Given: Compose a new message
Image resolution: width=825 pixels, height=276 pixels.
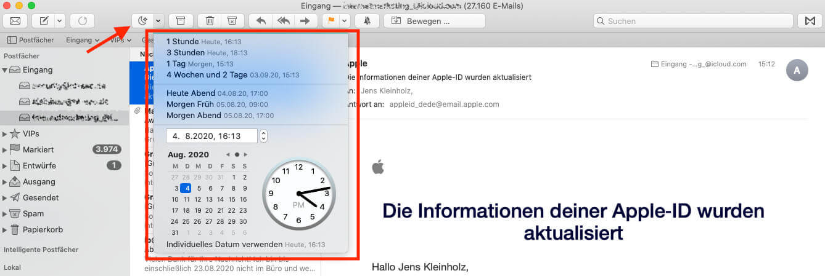Looking at the screenshot, I should (x=43, y=21).
